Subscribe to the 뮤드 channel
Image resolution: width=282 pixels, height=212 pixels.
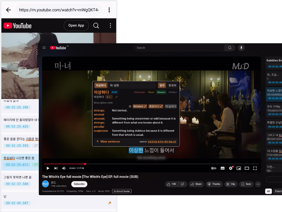coord(79,184)
